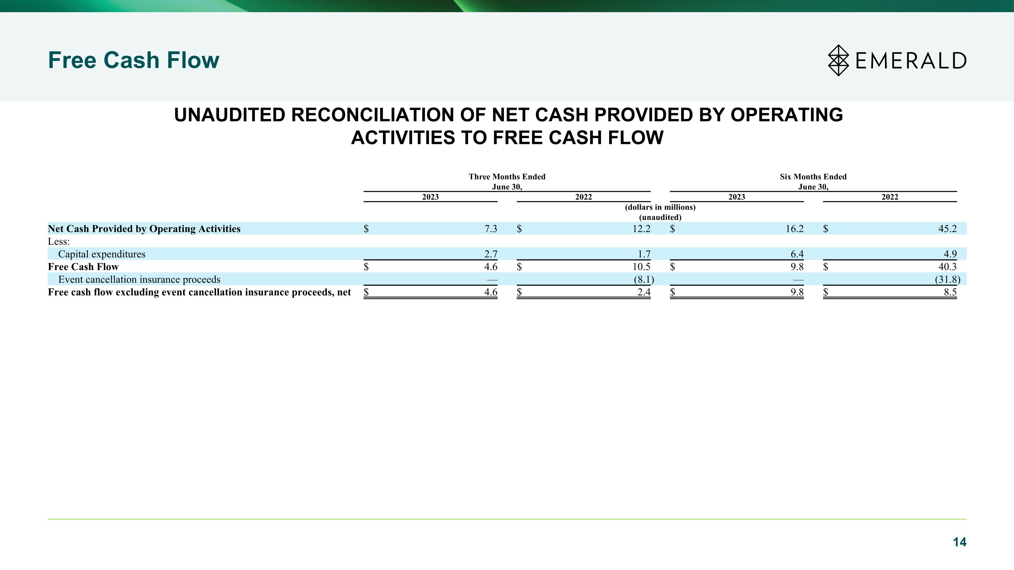Select the Free Cash Flow slide title

point(134,60)
